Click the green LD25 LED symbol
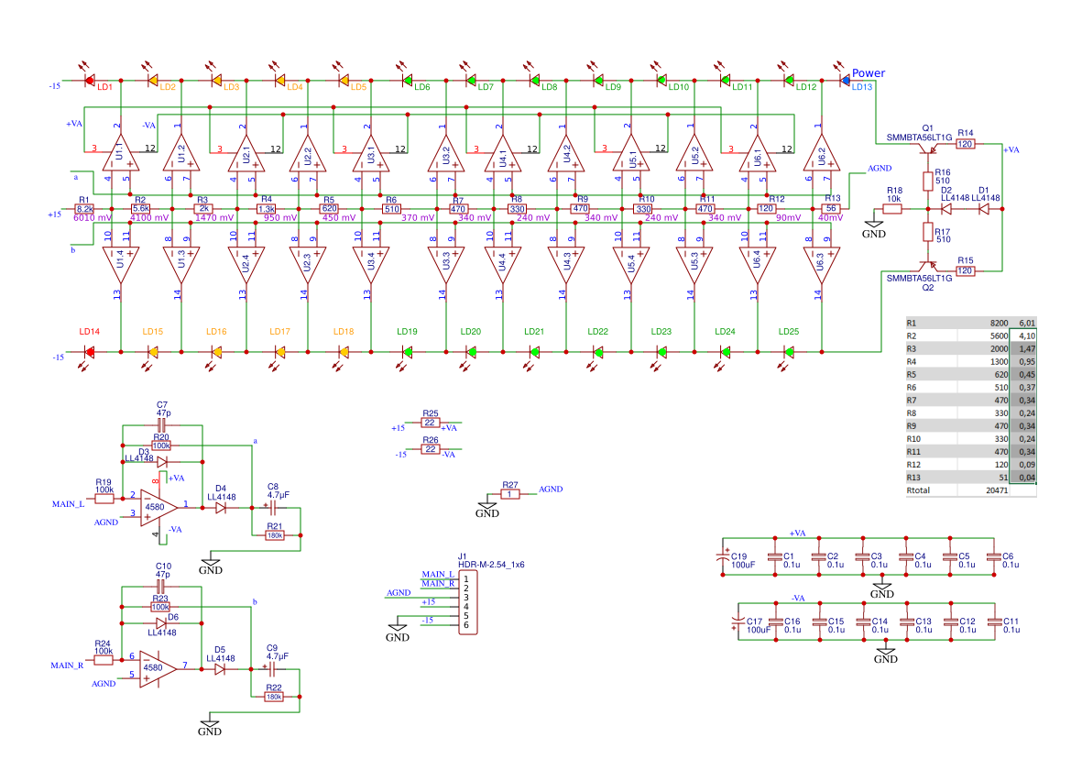 point(788,353)
